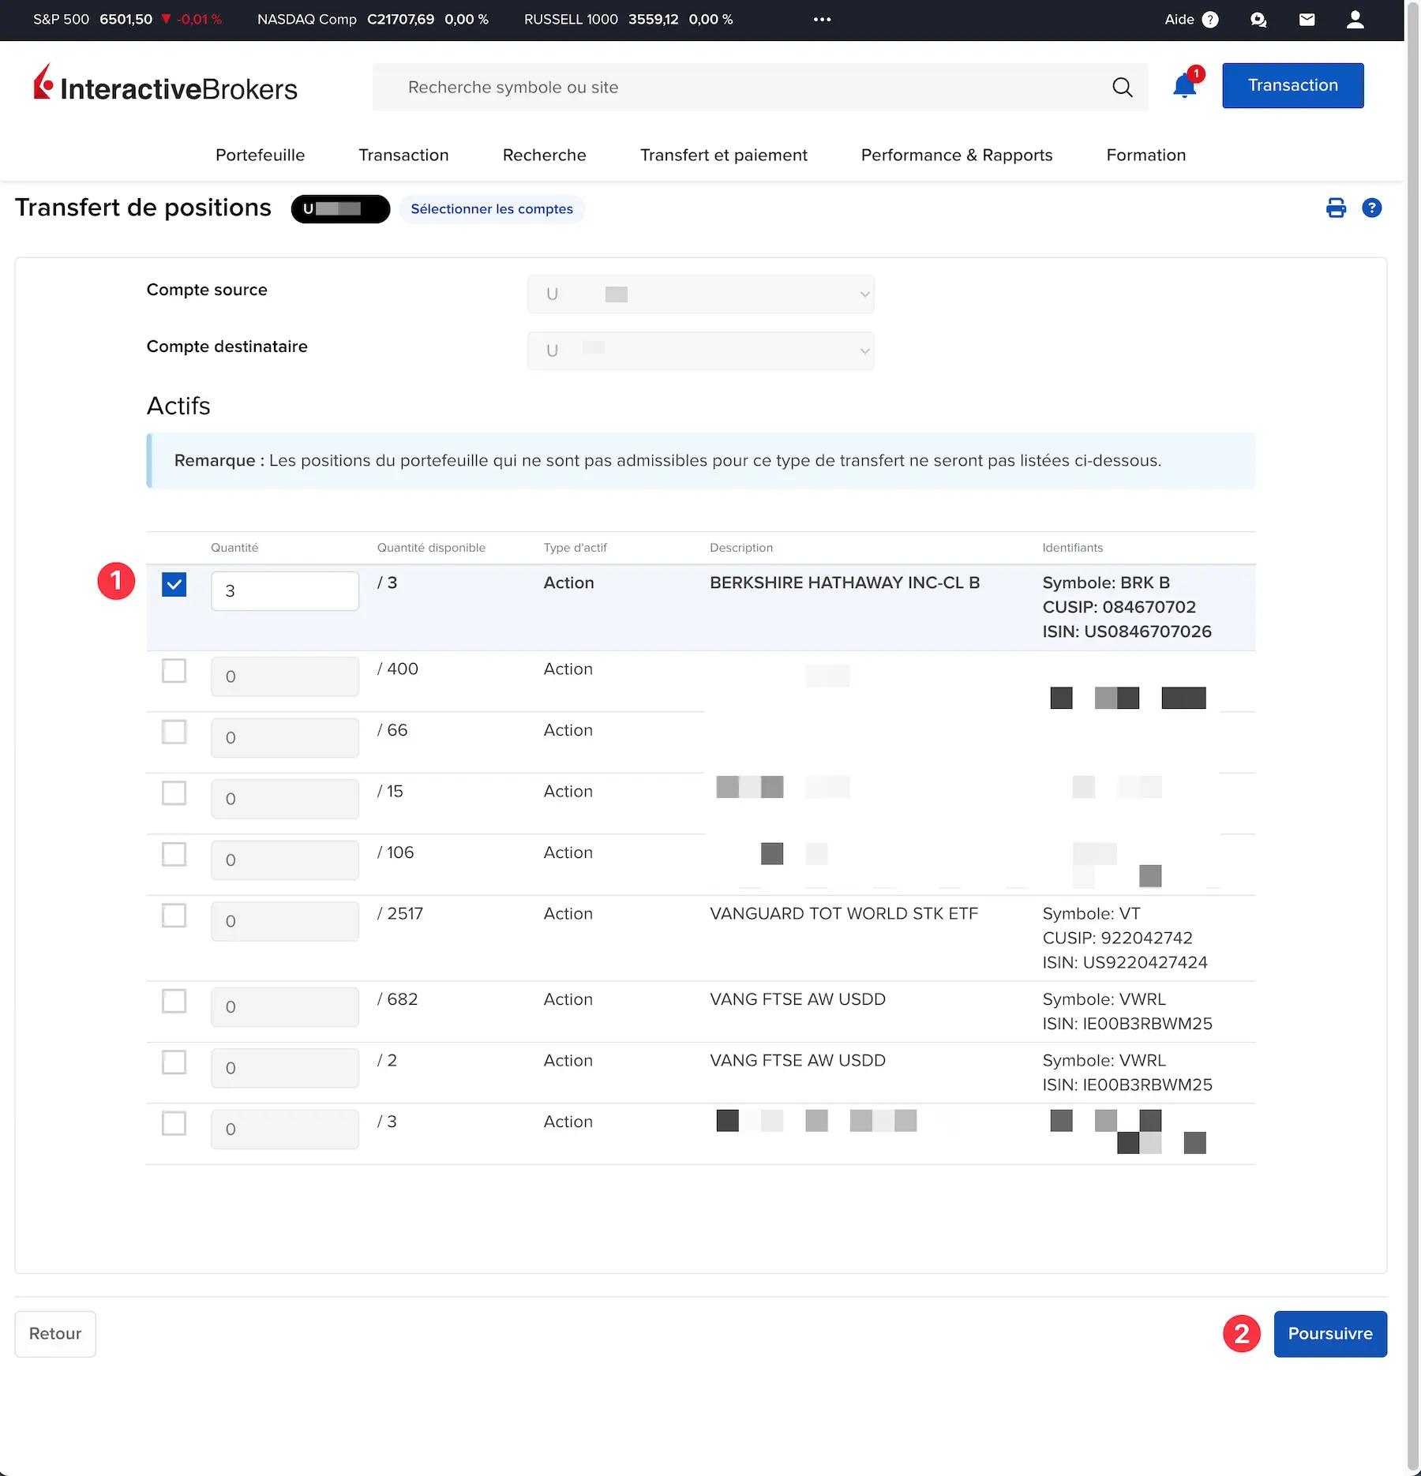
Task: Click the search magnifier icon
Action: [1122, 88]
